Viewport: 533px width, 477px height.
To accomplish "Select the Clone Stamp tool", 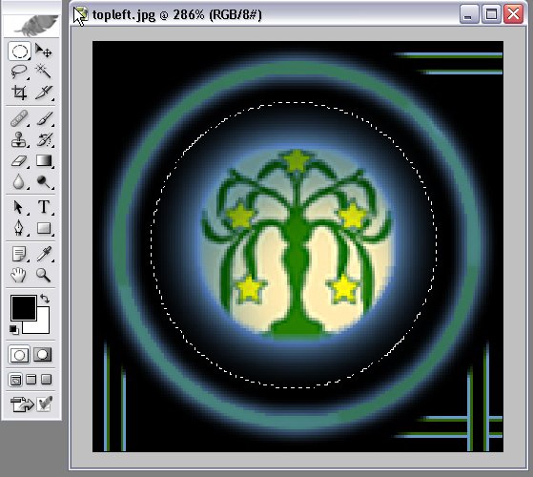I will click(x=19, y=139).
